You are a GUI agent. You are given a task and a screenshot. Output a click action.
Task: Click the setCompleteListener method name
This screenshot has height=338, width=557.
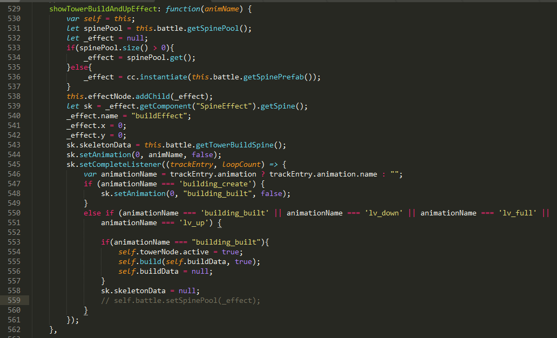[x=120, y=164]
